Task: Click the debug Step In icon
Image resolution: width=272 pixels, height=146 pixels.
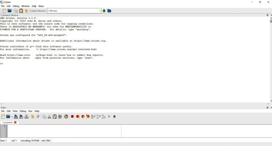Action: tap(99, 117)
